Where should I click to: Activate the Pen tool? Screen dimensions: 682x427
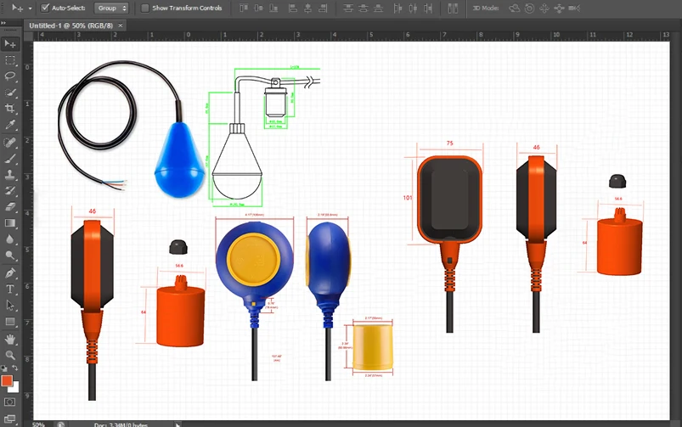tap(9, 273)
